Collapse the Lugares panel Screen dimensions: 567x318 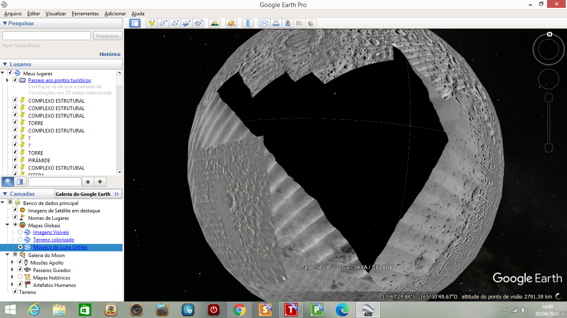coord(5,64)
